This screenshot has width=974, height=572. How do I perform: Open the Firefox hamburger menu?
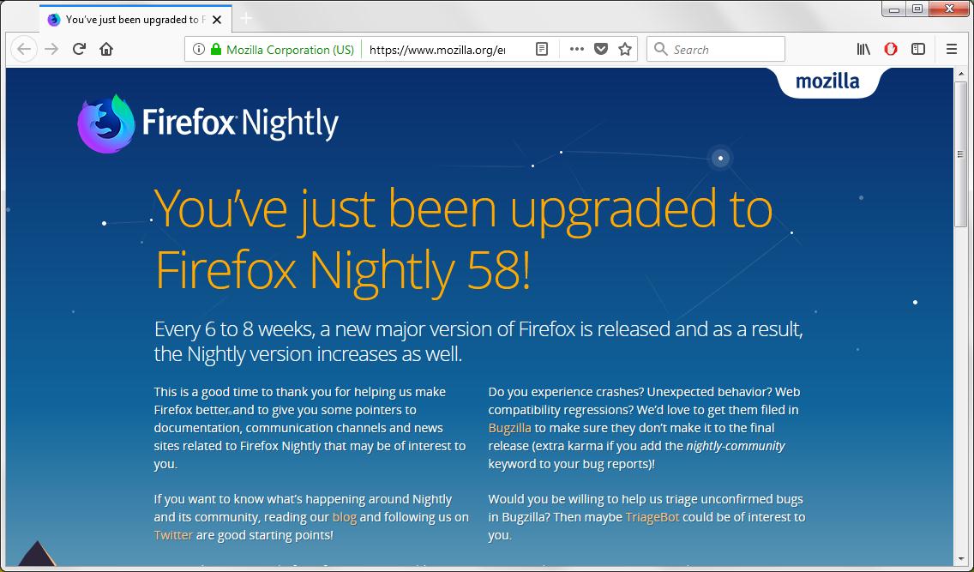(952, 49)
